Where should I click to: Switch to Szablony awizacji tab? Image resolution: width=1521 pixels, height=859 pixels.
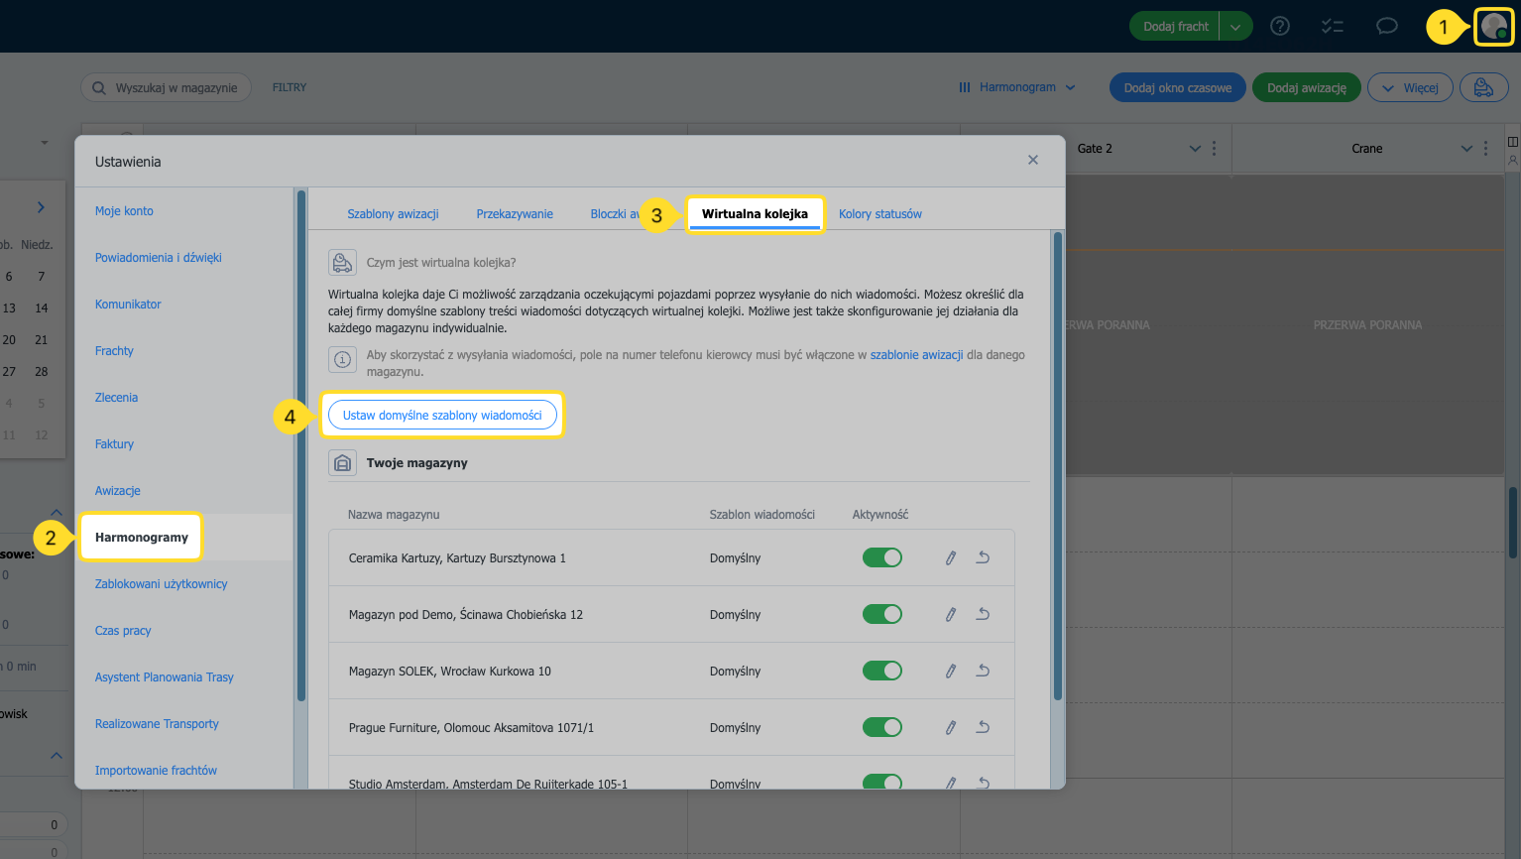(393, 214)
